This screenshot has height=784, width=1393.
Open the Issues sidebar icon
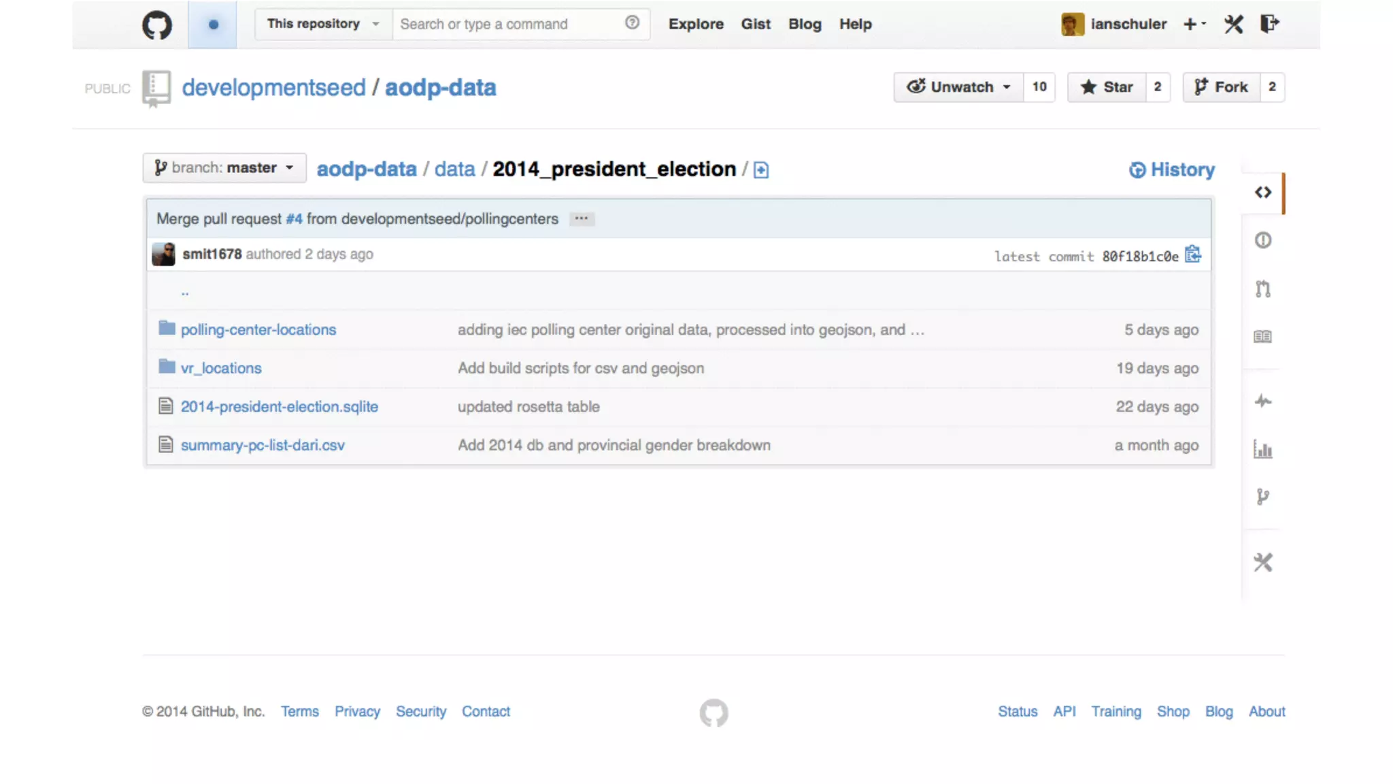pyautogui.click(x=1263, y=240)
